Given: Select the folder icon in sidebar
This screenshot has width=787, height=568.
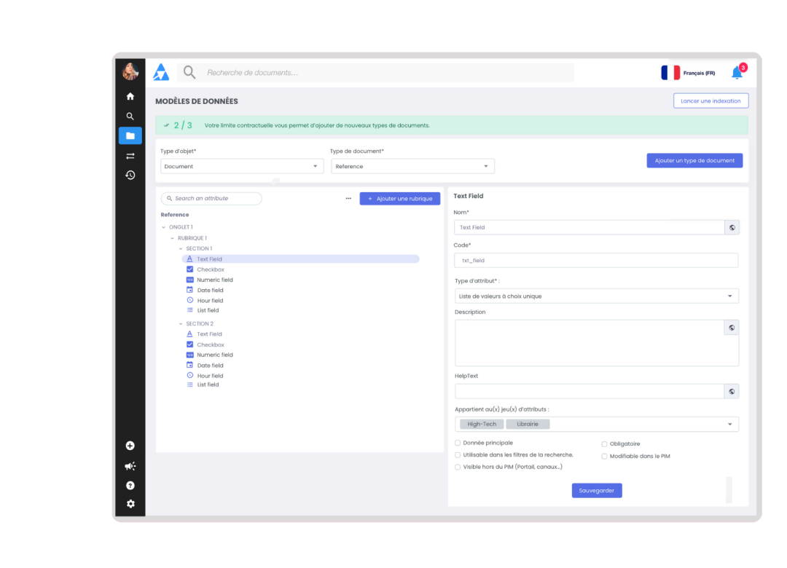Looking at the screenshot, I should (x=130, y=135).
